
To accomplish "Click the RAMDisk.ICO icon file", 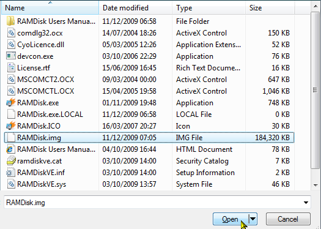I will pyautogui.click(x=11, y=126).
